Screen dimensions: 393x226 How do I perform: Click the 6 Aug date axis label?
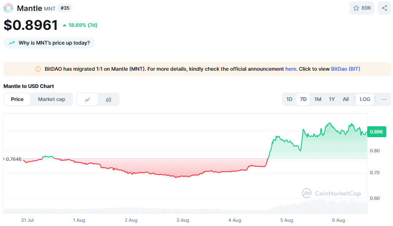[339, 220]
